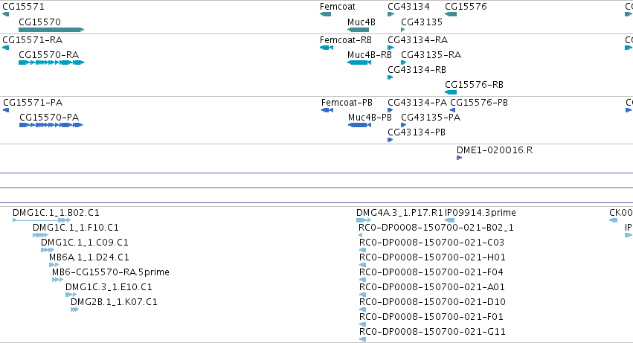Screen dimensions: 633x343
Task: Select the RC0-DP0008-150700-021-D10 label
Action: [432, 302]
